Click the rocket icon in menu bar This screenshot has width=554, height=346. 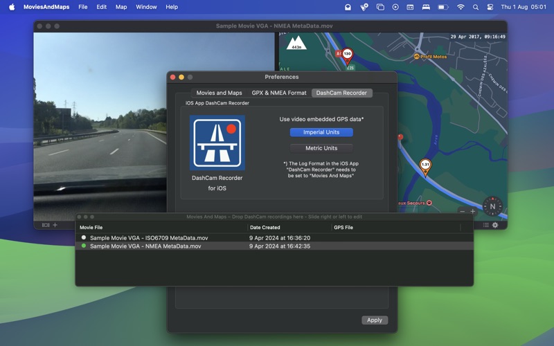pyautogui.click(x=364, y=7)
